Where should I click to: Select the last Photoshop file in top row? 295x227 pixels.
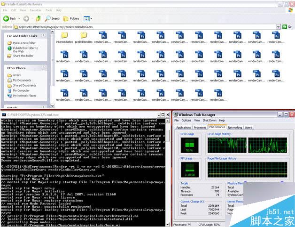276,35
